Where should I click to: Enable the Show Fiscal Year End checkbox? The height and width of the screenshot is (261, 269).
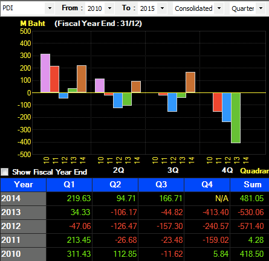point(5,172)
